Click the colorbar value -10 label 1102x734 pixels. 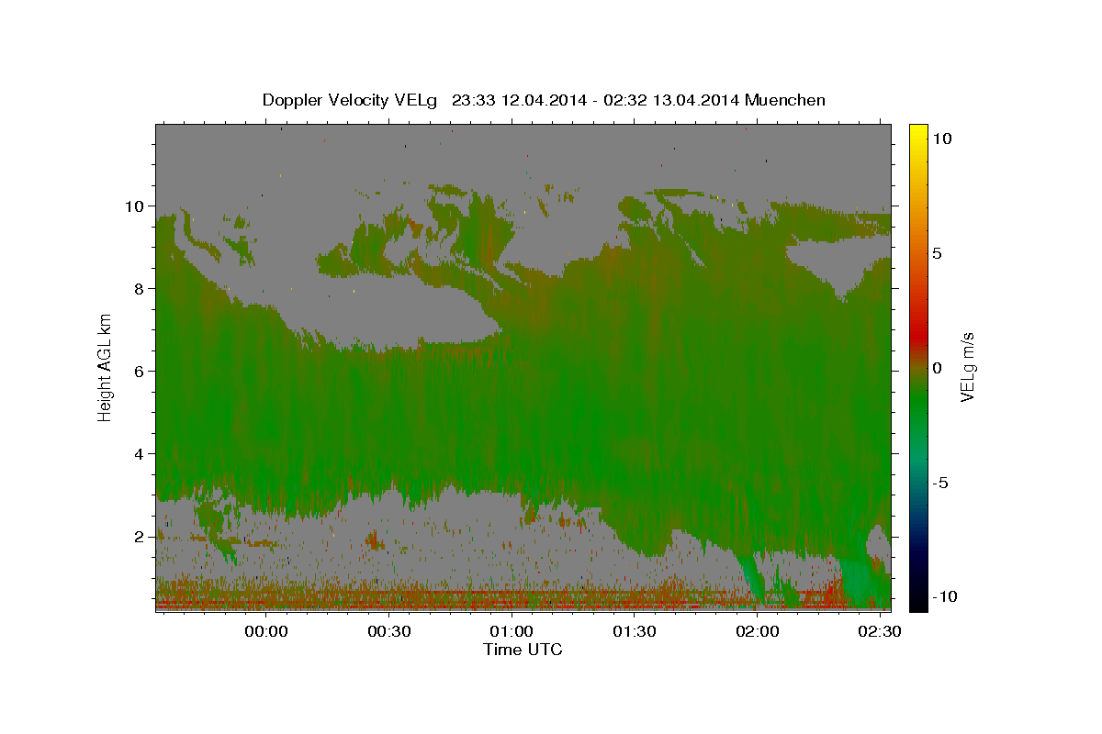pyautogui.click(x=944, y=596)
